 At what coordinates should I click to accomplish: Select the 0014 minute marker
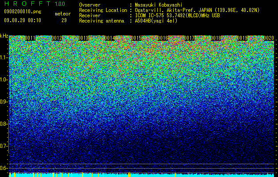point(110,38)
